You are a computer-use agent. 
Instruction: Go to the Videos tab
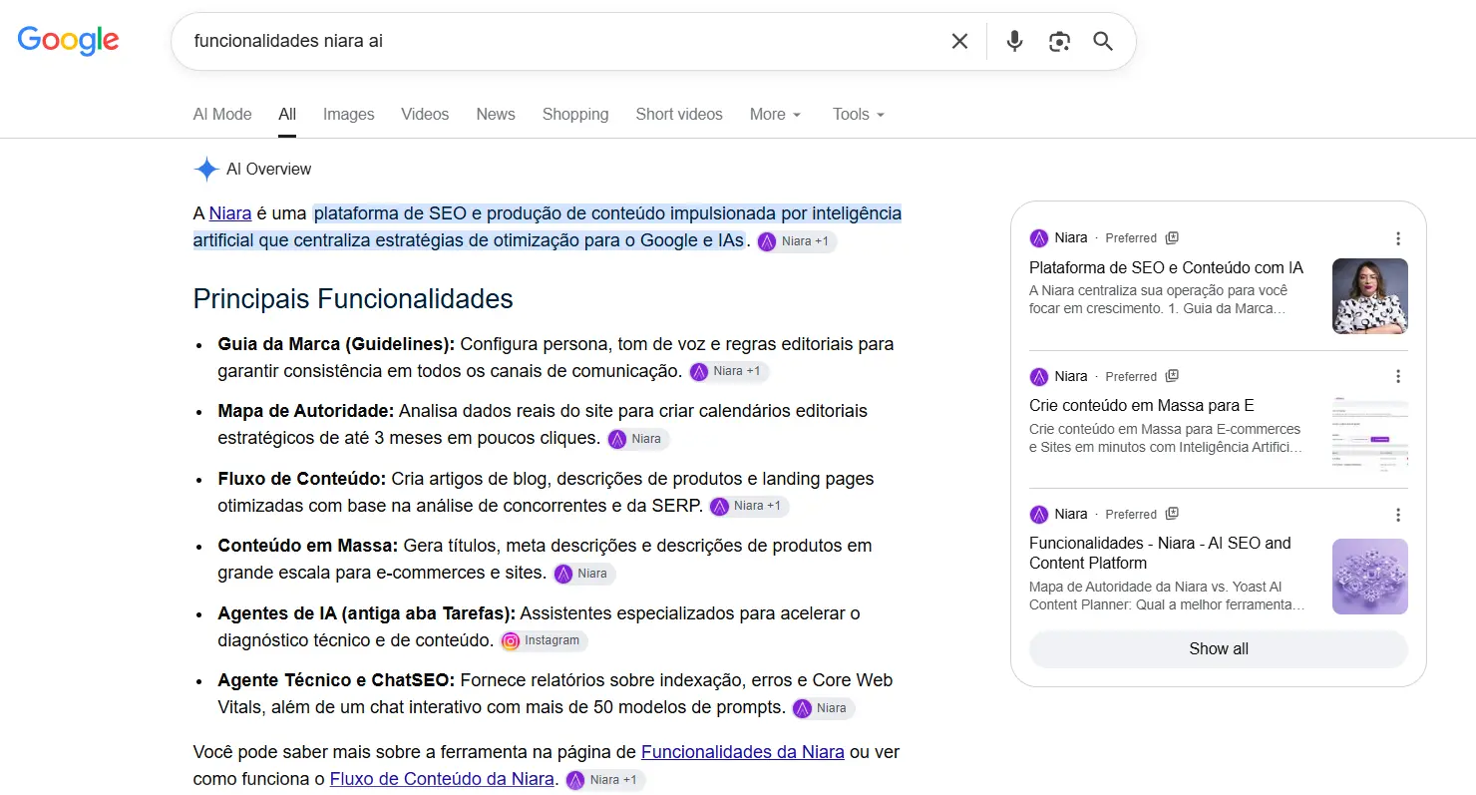[425, 115]
